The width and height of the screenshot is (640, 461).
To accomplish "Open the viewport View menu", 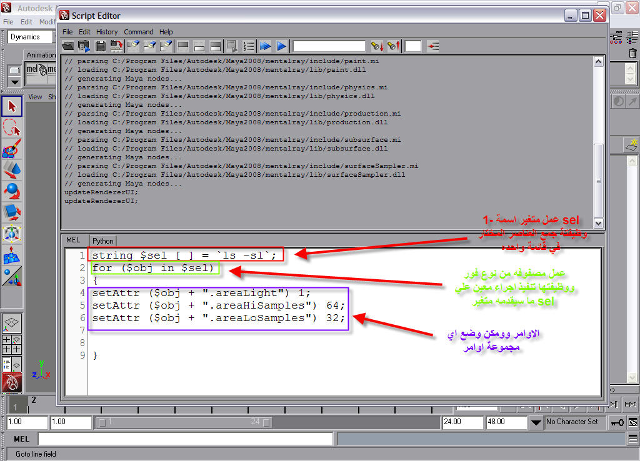I will (x=35, y=97).
